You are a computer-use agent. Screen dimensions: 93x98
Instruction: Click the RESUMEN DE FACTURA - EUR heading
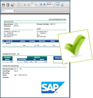11,54
